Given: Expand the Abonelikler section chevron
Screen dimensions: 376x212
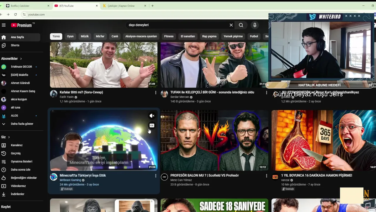Looking at the screenshot, I should tap(21, 59).
